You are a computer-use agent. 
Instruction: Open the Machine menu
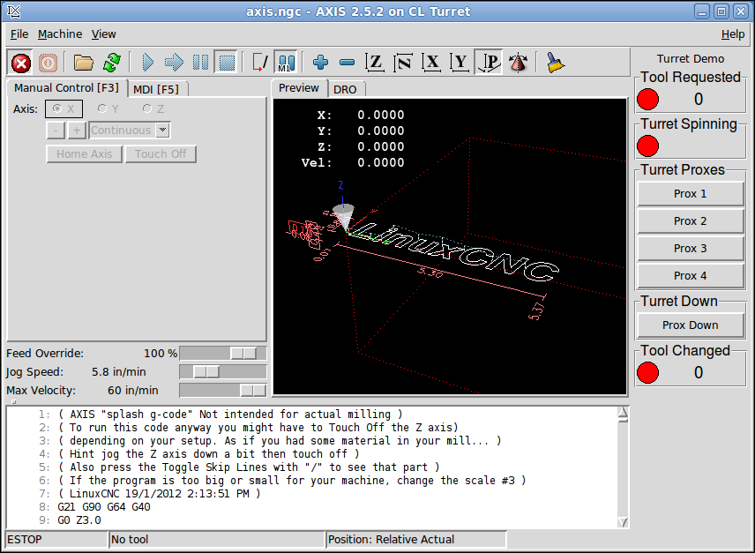(60, 34)
